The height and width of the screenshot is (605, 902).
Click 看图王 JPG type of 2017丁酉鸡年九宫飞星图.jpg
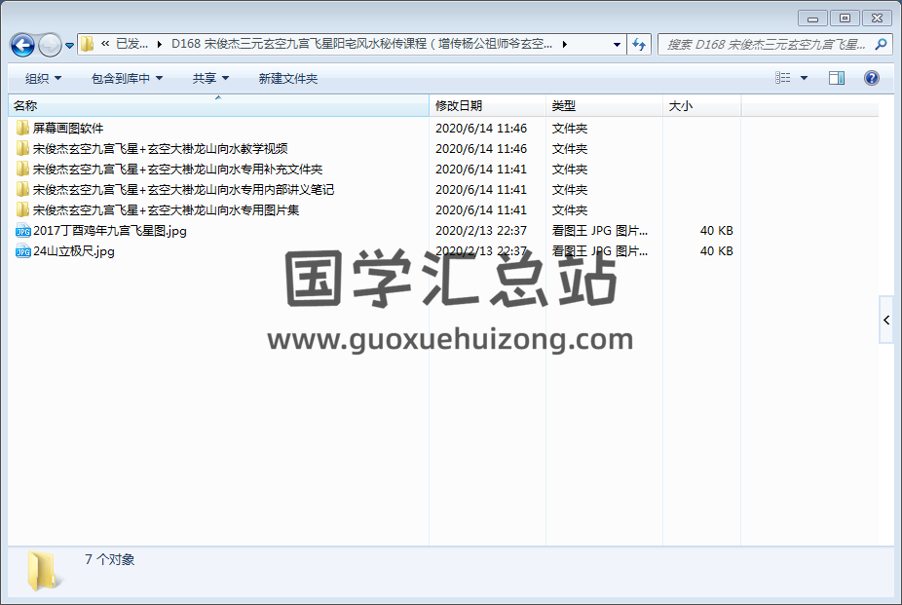point(599,231)
